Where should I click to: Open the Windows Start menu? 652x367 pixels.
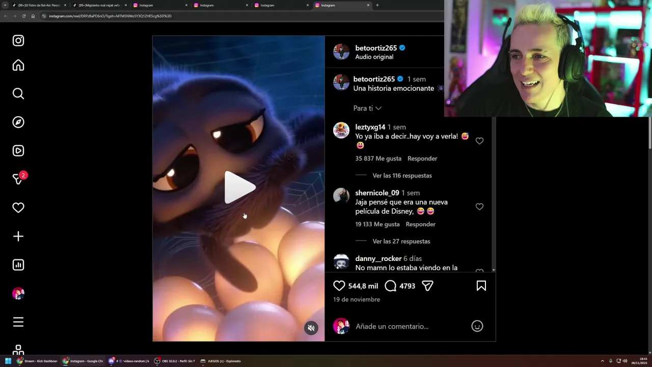pyautogui.click(x=8, y=361)
